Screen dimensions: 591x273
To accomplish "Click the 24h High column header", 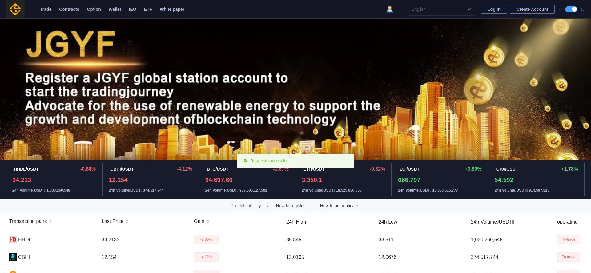I will 296,222.
